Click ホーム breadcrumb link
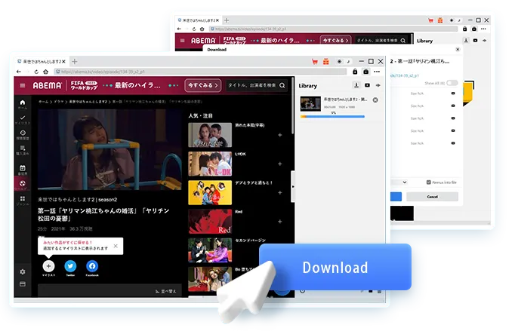Viewport: 518px width, 331px height. pos(43,102)
